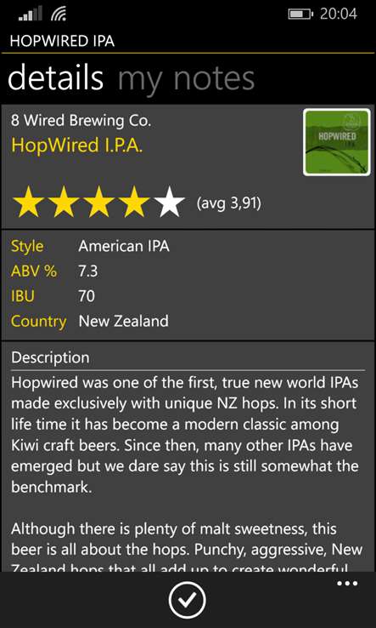376x628 pixels.
Task: Tap the Description section heading
Action: [50, 357]
